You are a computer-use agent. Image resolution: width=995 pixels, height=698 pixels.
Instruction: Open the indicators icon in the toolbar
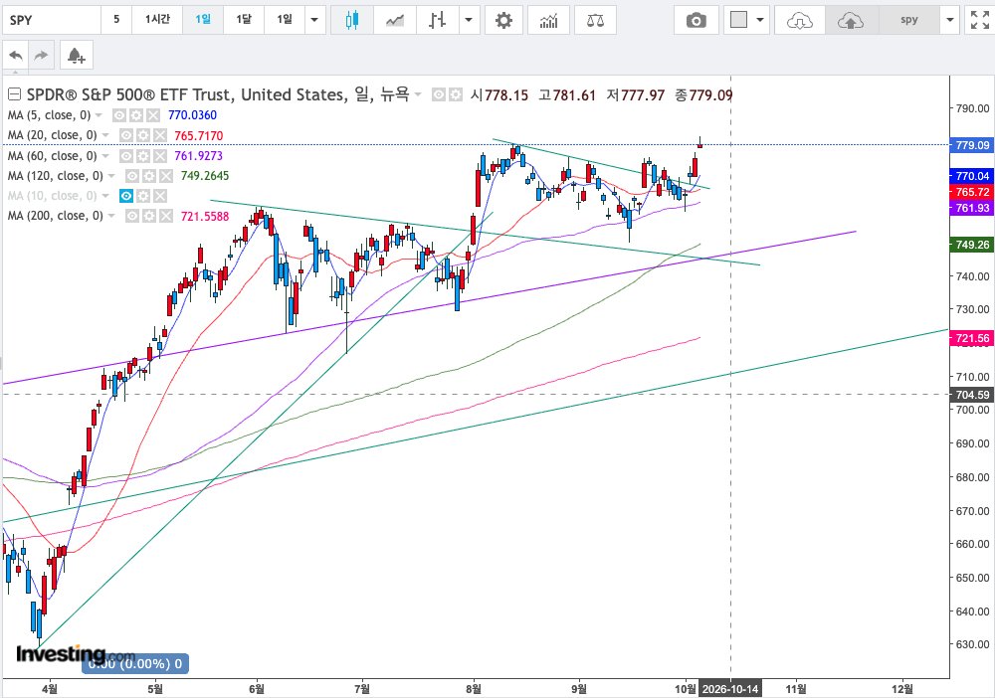549,20
